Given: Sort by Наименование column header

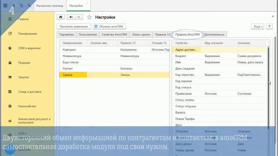Looking at the screenshot, I should tap(73, 43).
